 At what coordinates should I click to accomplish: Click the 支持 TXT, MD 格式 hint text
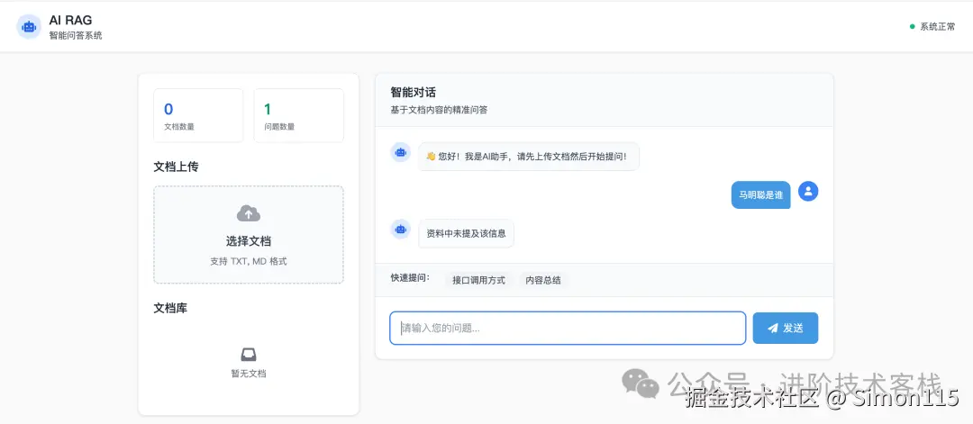click(249, 261)
